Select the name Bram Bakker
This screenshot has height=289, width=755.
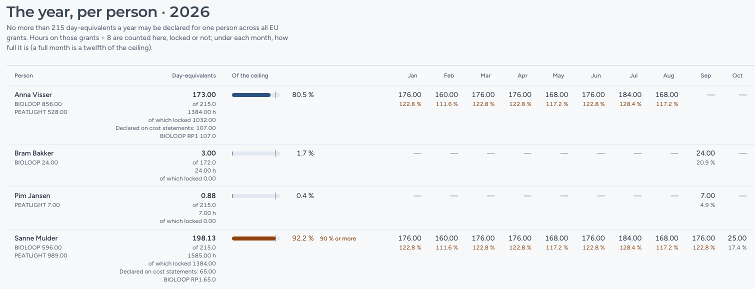pos(34,153)
